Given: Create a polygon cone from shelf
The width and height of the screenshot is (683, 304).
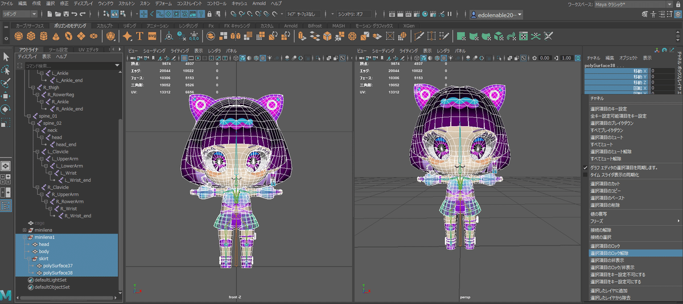Looking at the screenshot, I should pos(56,36).
